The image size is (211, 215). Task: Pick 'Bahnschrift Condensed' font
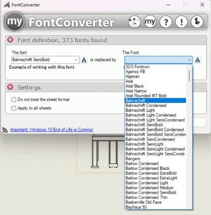coord(155,105)
